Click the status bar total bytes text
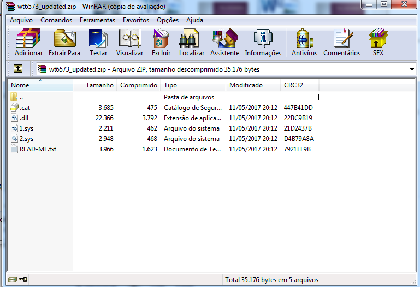The width and height of the screenshot is (420, 287). pyautogui.click(x=271, y=280)
